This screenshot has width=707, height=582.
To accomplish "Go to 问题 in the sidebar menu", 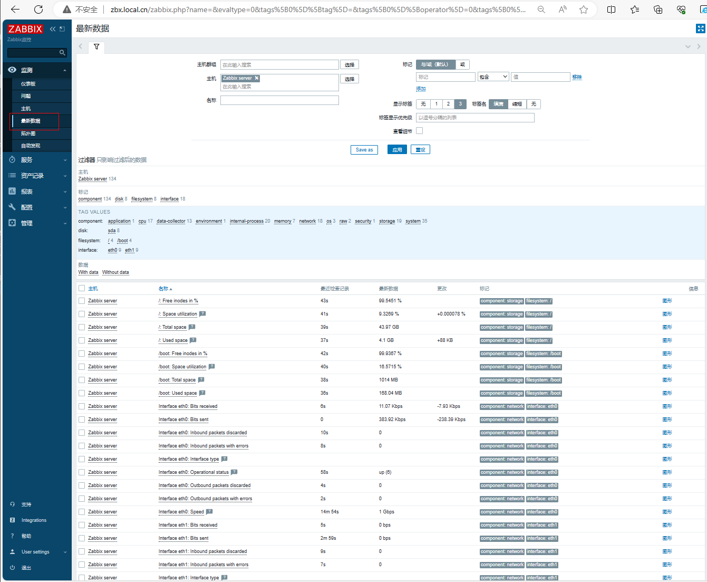I will [x=26, y=96].
